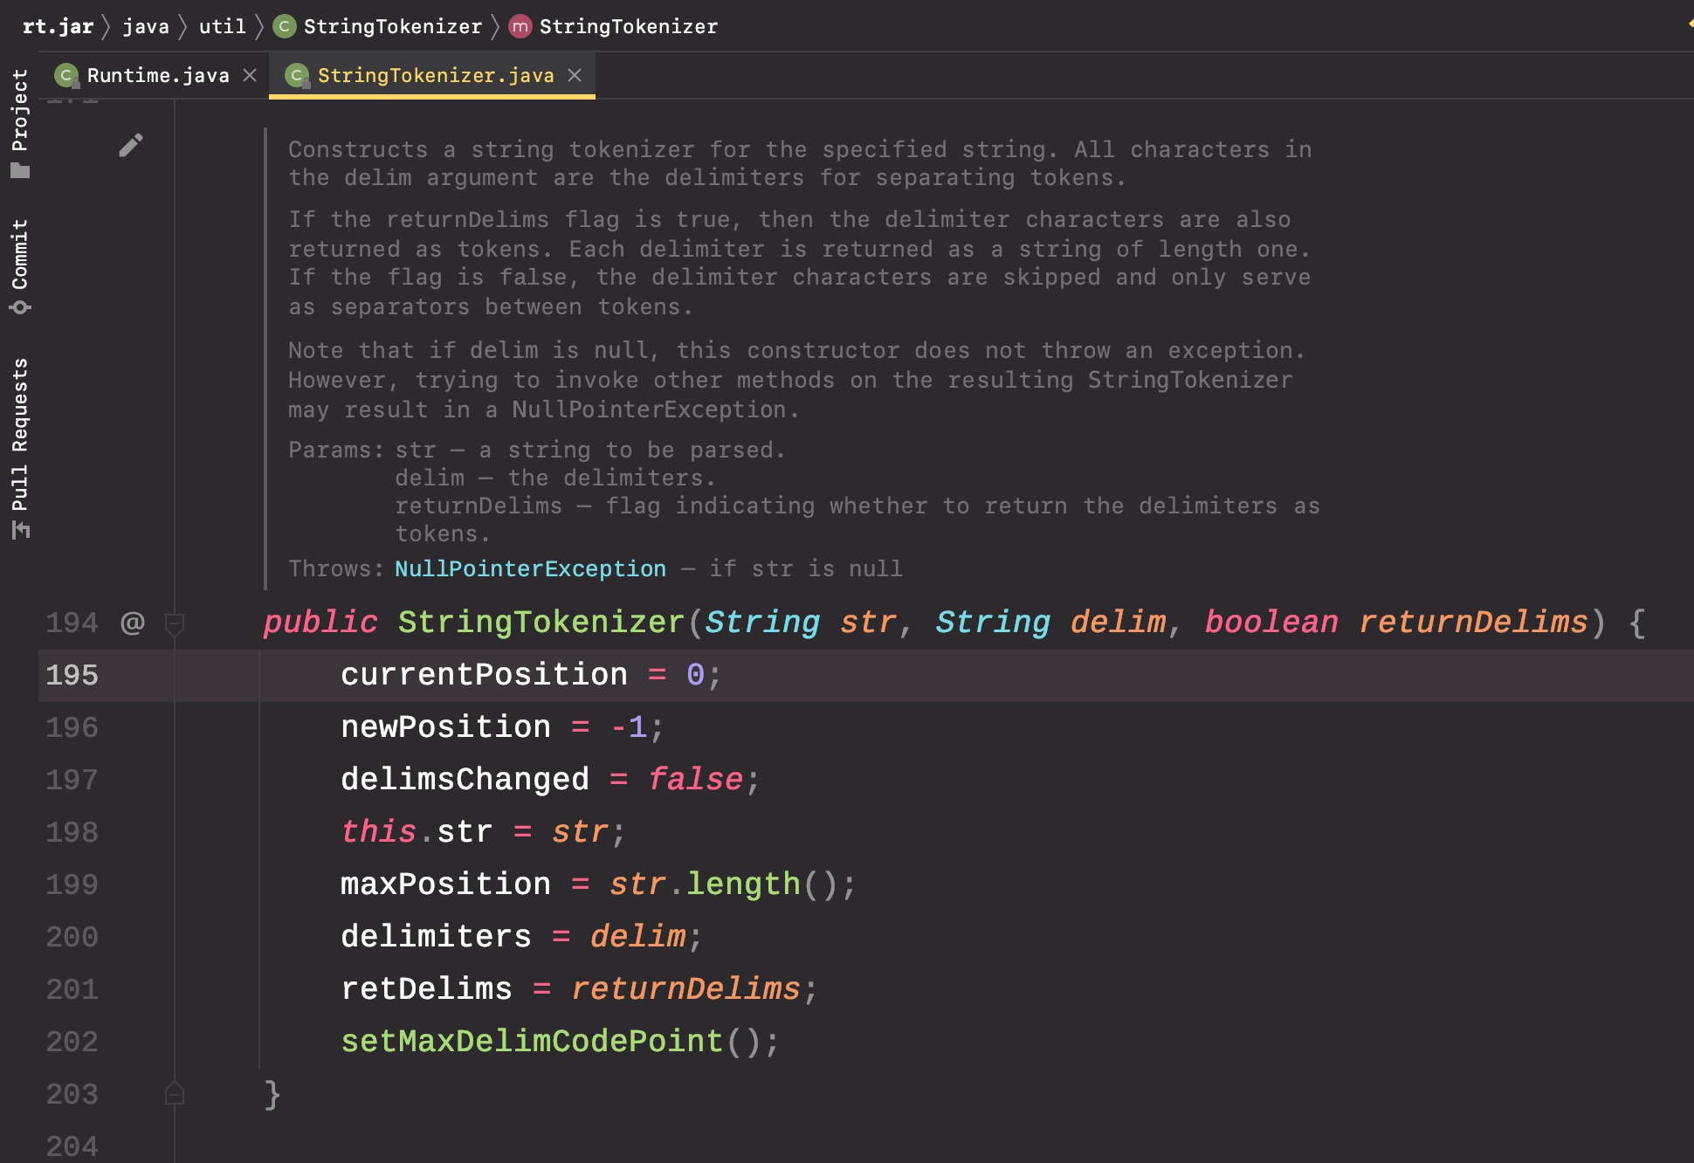Click line number 195 in the gutter

72,675
